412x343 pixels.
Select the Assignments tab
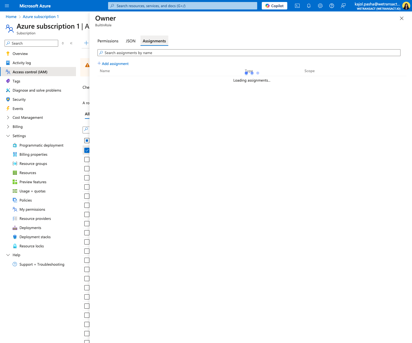point(154,41)
